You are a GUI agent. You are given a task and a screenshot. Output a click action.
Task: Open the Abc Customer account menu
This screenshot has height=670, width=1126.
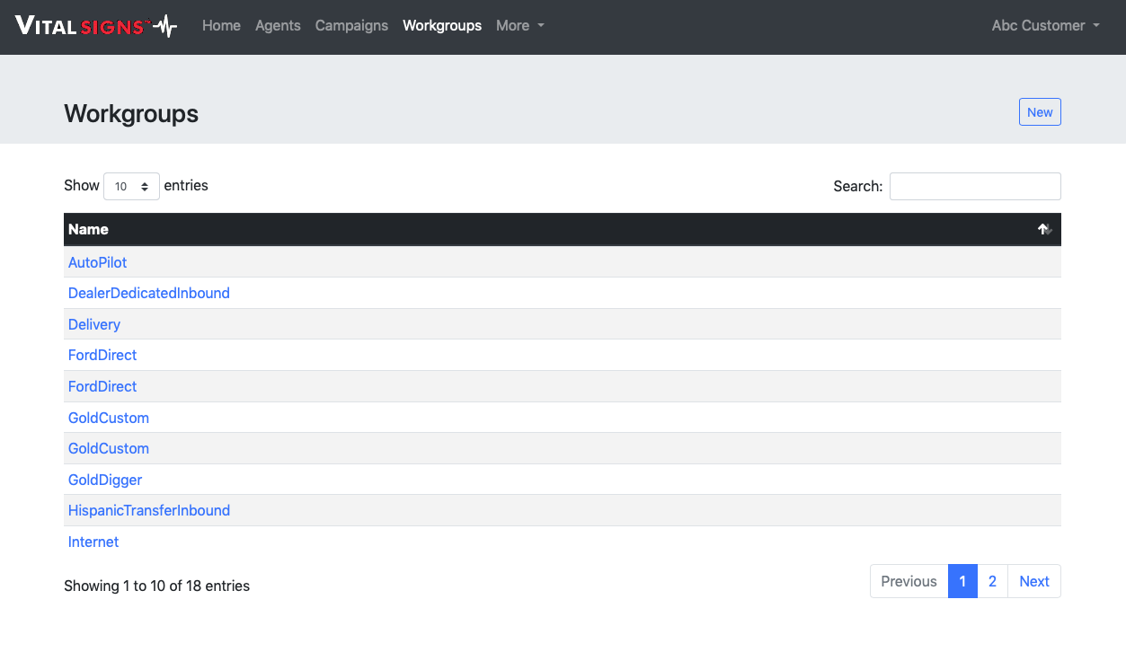(1045, 26)
